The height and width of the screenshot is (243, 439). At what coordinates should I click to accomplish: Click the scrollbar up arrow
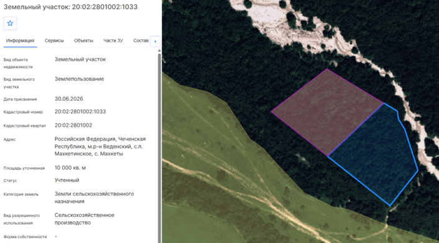point(159,50)
